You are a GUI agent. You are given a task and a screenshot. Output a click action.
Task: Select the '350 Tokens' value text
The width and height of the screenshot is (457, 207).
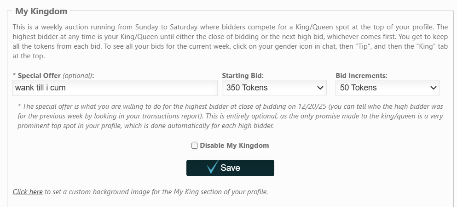(x=247, y=88)
